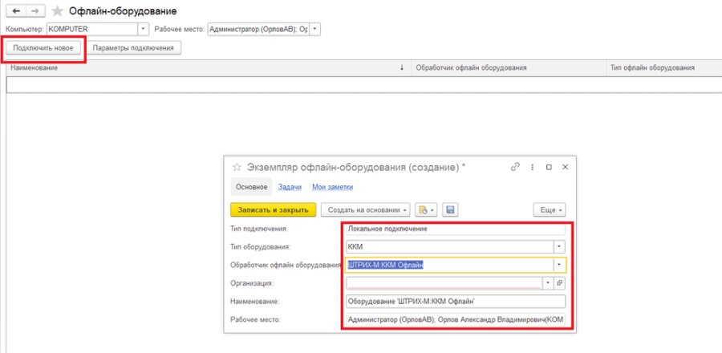This screenshot has width=722, height=353.
Task: Click the Тип оборудования field showing ККМ
Action: tap(449, 246)
